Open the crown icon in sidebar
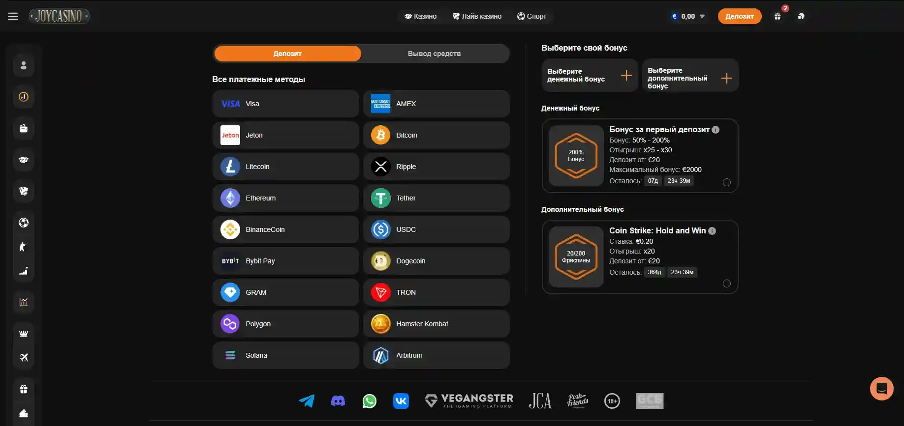Viewport: 904px width, 426px height. pos(24,334)
